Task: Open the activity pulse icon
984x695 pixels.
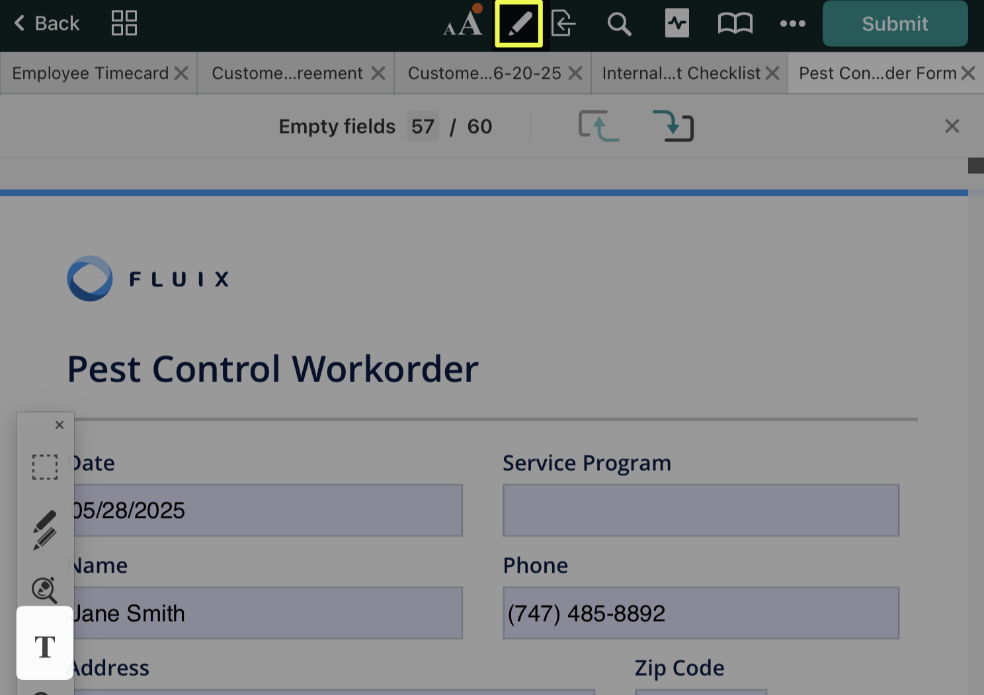Action: pos(676,24)
